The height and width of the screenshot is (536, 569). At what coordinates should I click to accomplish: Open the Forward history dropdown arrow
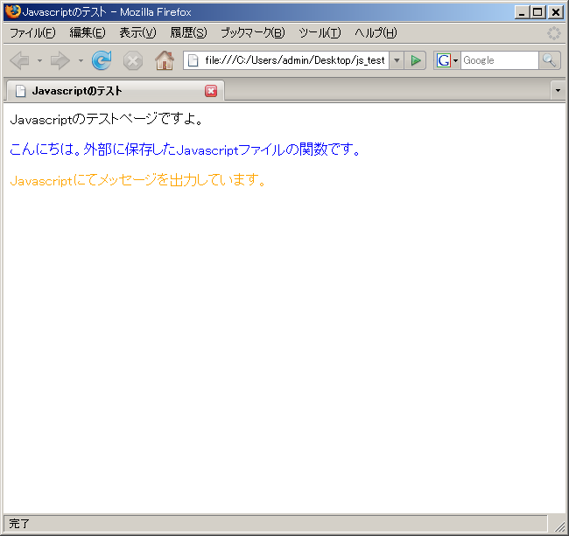(x=81, y=60)
